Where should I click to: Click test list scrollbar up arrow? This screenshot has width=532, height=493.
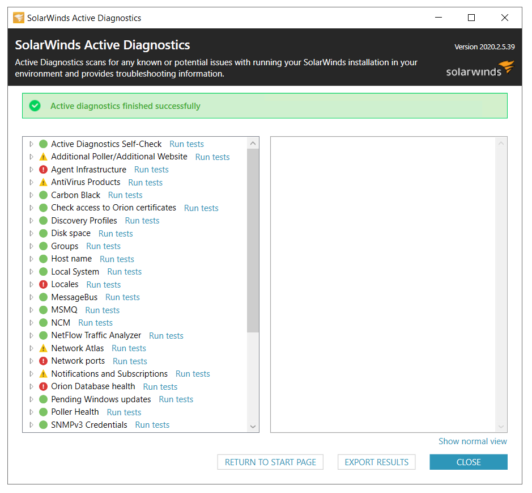pos(253,144)
